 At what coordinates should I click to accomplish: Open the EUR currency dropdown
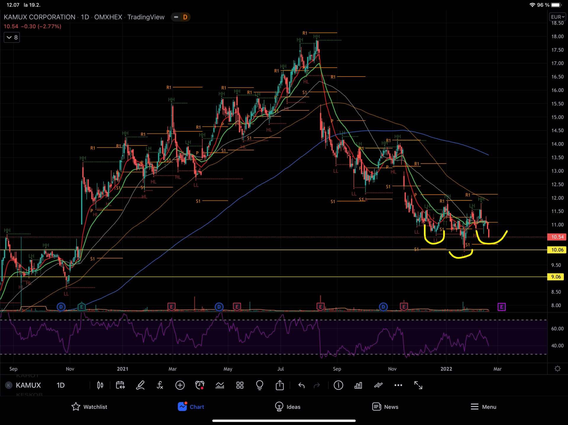[x=557, y=17]
